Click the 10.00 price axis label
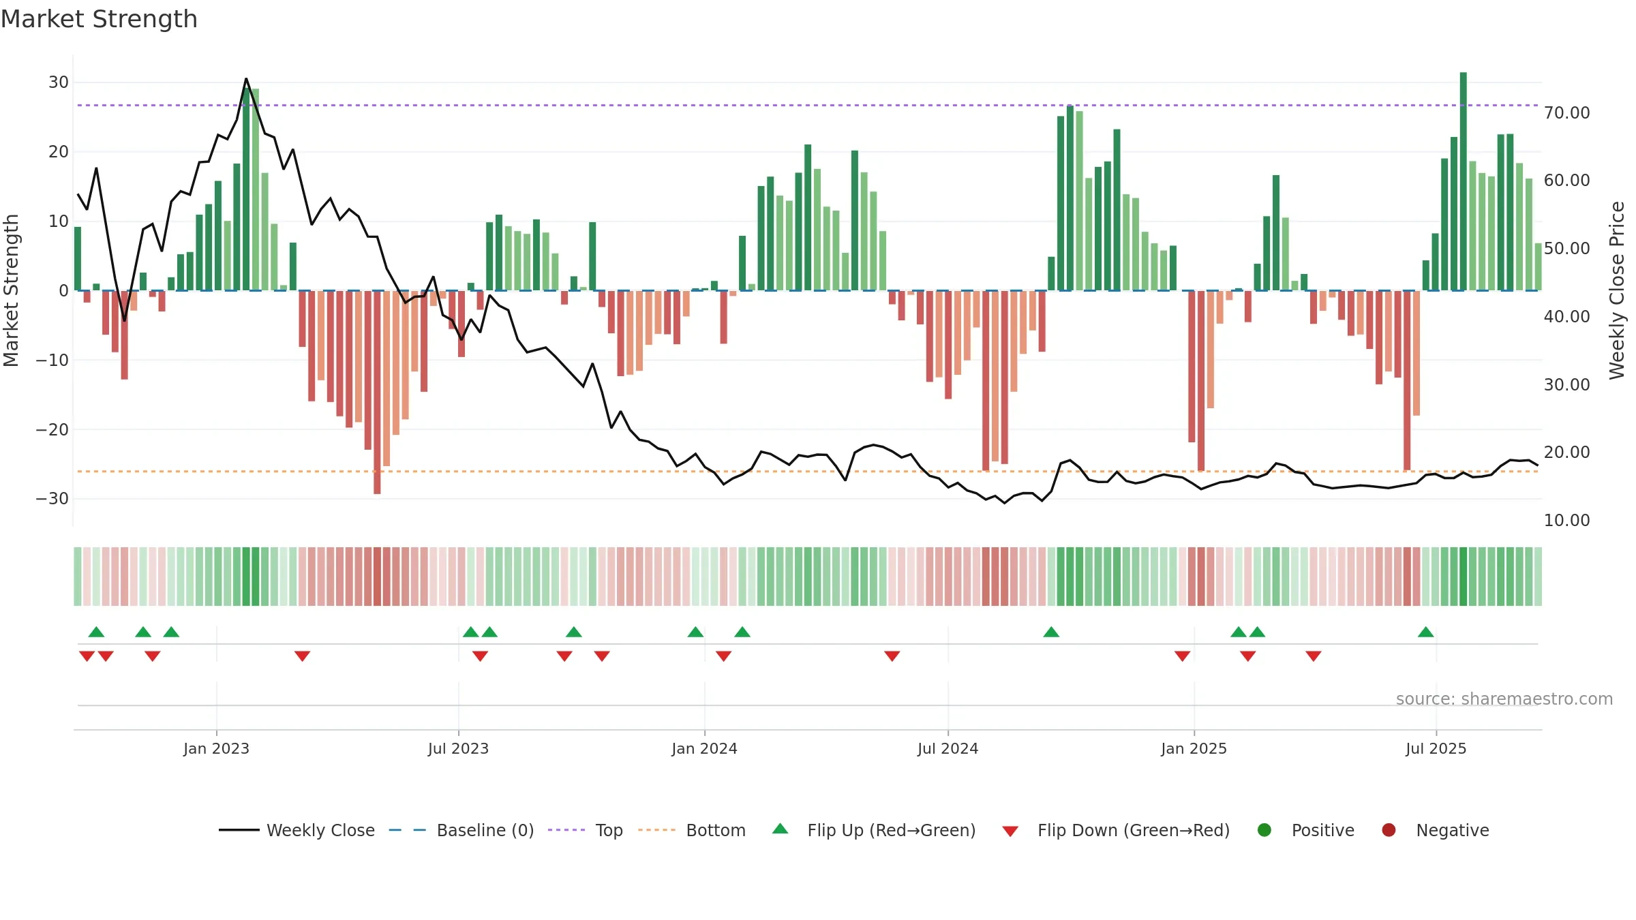 1566,520
